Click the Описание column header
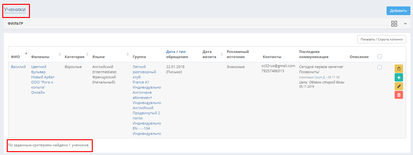The width and height of the screenshot is (413, 155). click(x=359, y=57)
